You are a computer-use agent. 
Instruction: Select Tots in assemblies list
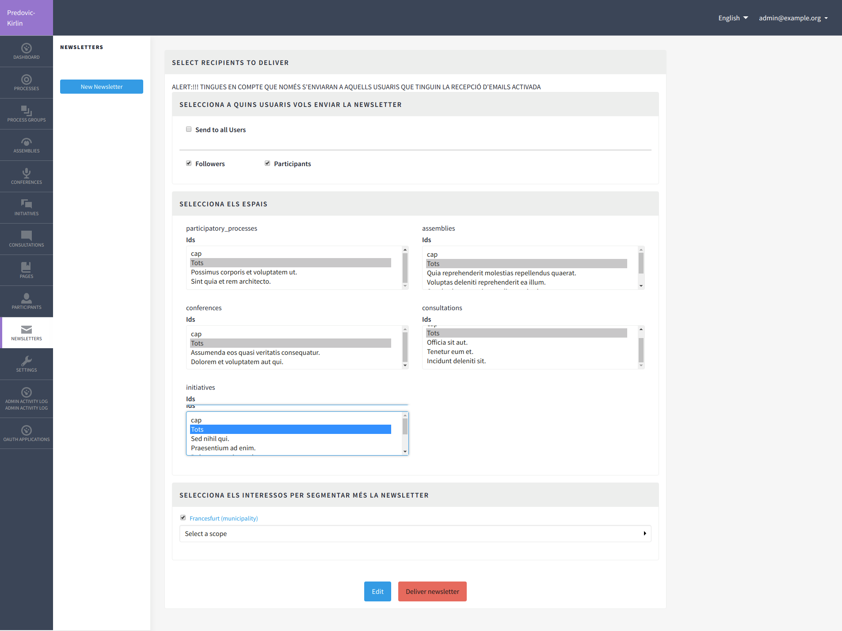[x=526, y=264]
